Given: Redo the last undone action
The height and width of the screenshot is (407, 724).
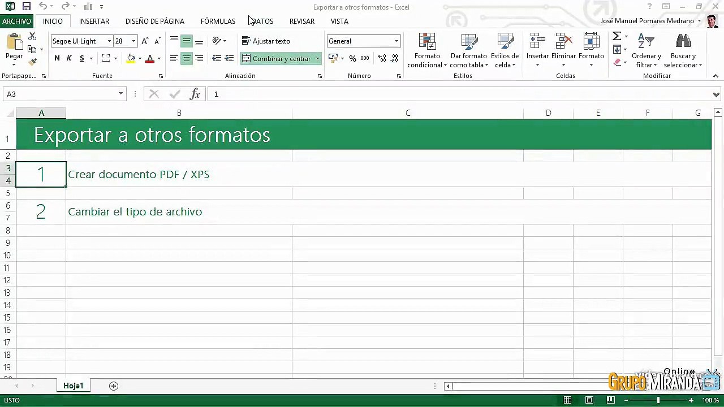Looking at the screenshot, I should coord(65,7).
